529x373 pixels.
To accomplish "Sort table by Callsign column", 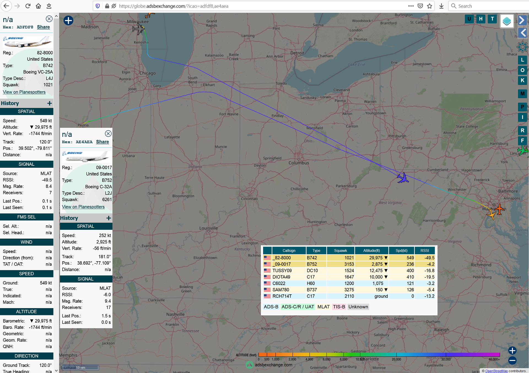I will pos(289,251).
